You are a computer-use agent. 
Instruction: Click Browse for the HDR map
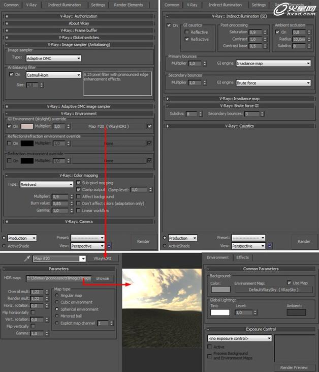point(103,278)
